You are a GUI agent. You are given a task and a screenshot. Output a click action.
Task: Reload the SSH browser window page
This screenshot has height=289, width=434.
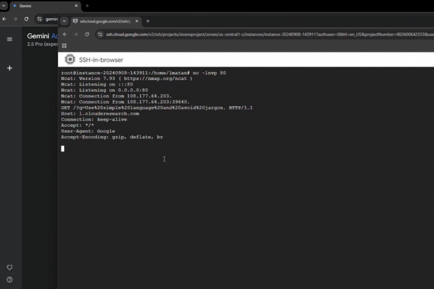click(87, 34)
